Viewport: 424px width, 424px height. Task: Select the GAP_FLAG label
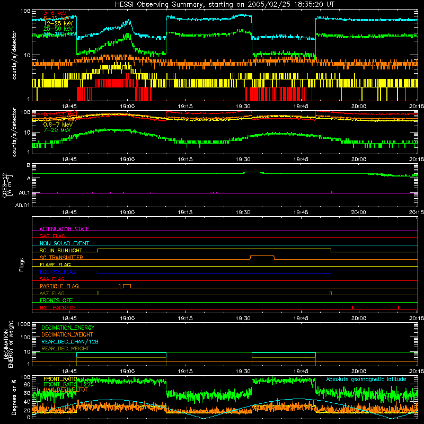pos(52,236)
